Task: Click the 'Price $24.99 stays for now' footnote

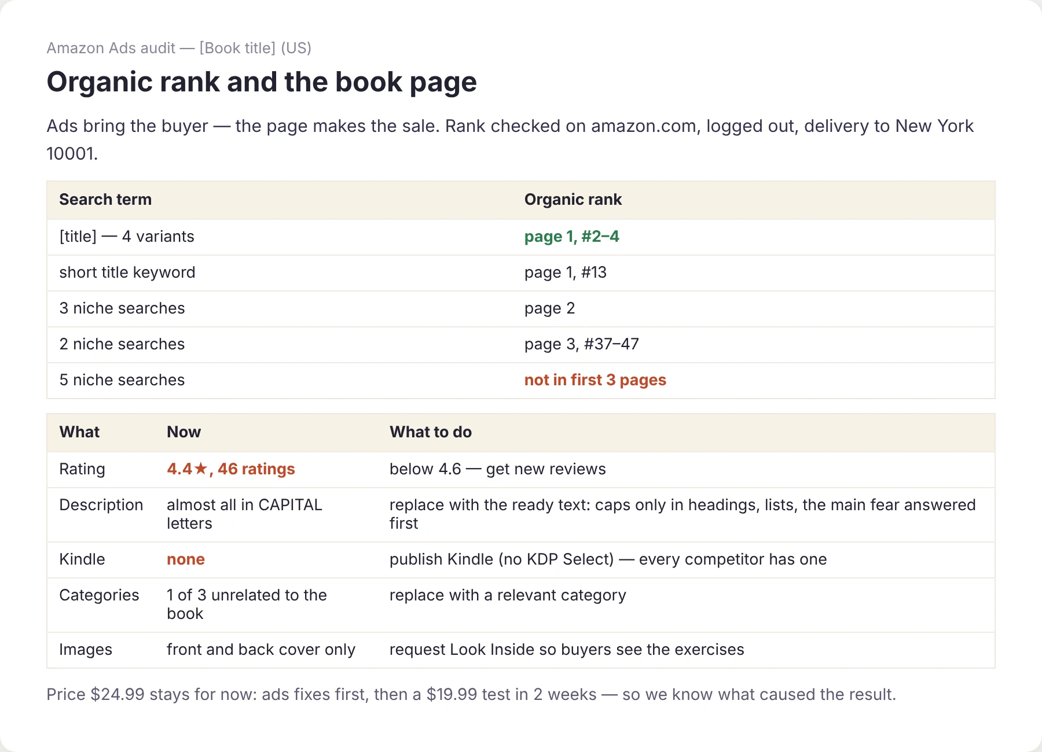Action: tap(471, 695)
